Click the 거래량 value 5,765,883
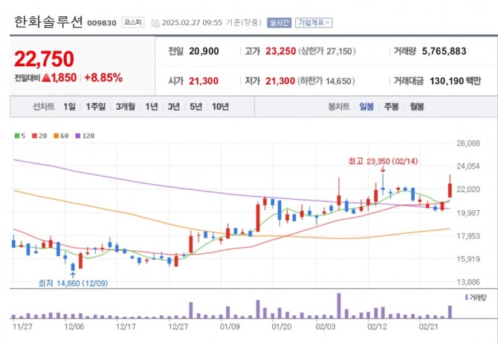This screenshot has height=343, width=498. coord(444,51)
